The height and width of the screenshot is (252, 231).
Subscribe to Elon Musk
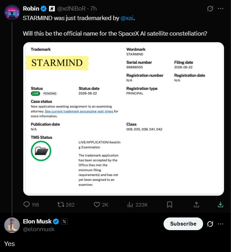[x=183, y=224]
